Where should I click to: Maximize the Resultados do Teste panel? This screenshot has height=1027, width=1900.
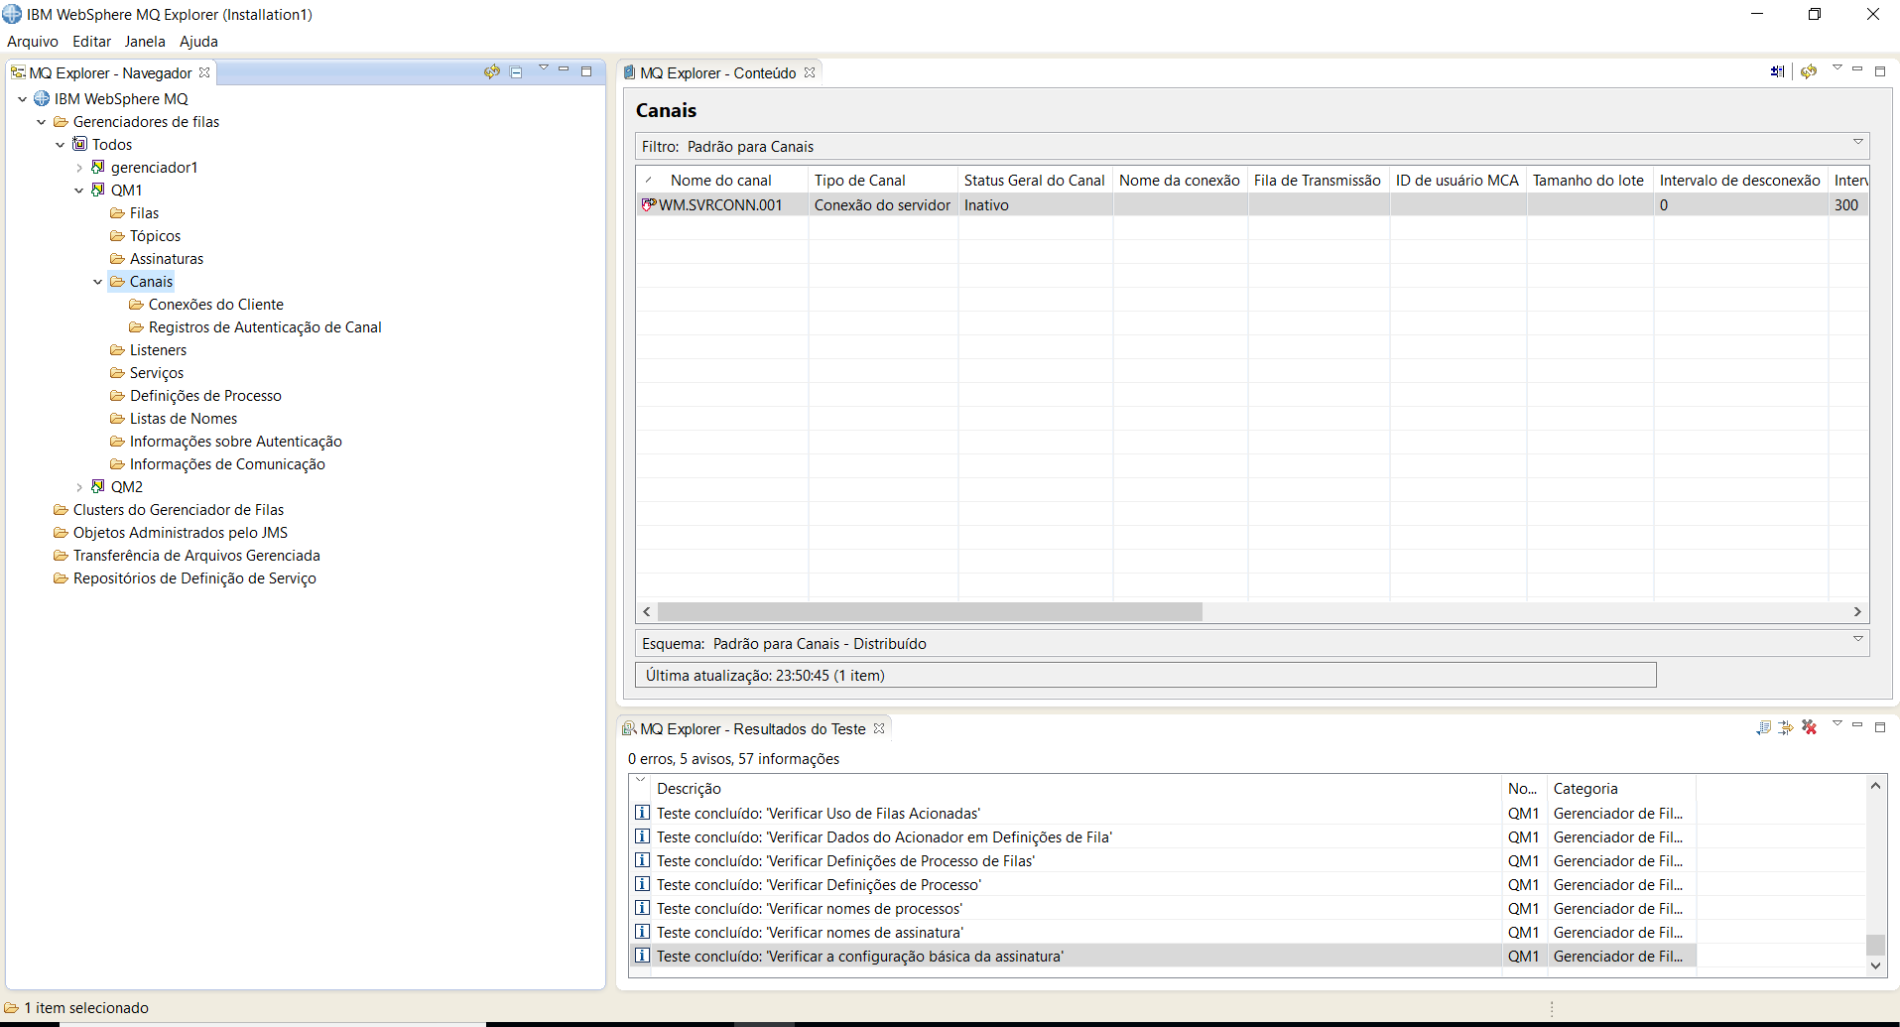coord(1880,727)
